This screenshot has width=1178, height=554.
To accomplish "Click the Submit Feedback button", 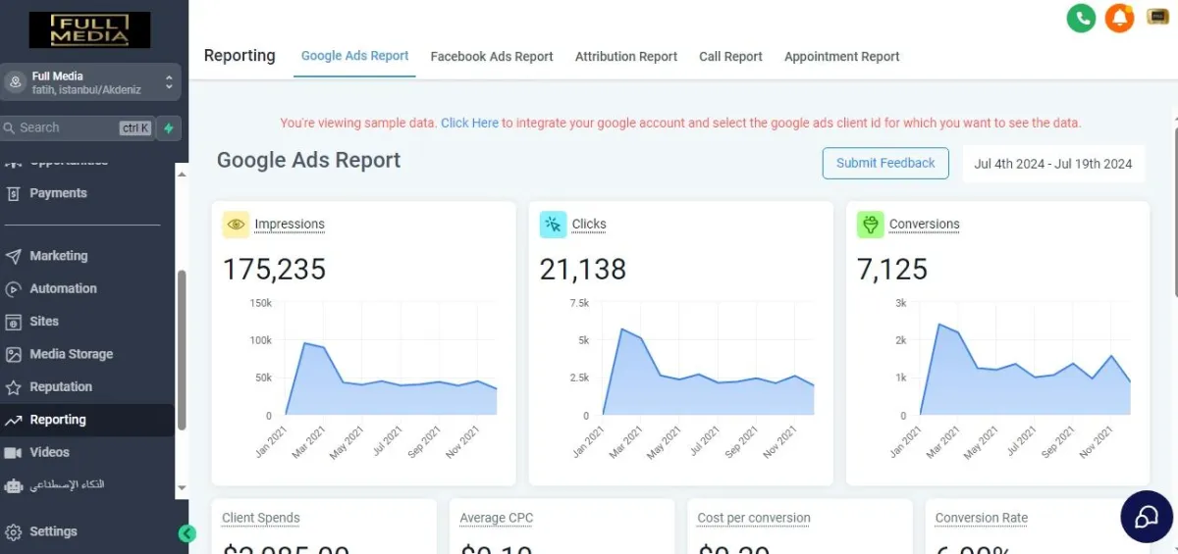I will pyautogui.click(x=885, y=163).
